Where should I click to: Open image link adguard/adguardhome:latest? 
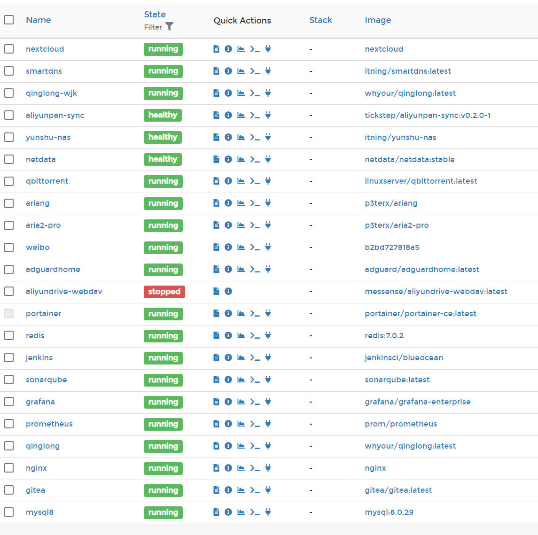click(422, 270)
